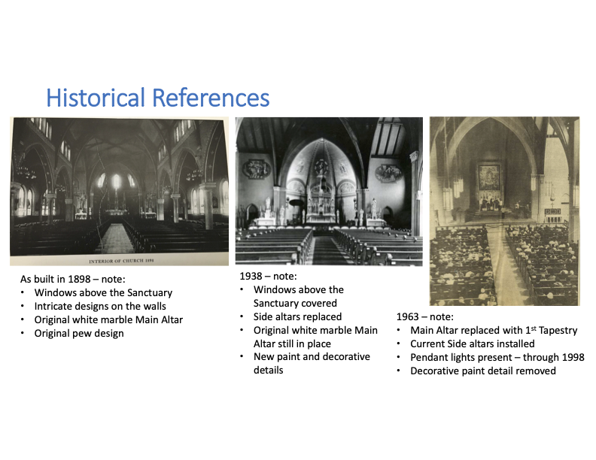
Task: Click the 'Interior of Church 1898' caption
Action: coord(119,261)
